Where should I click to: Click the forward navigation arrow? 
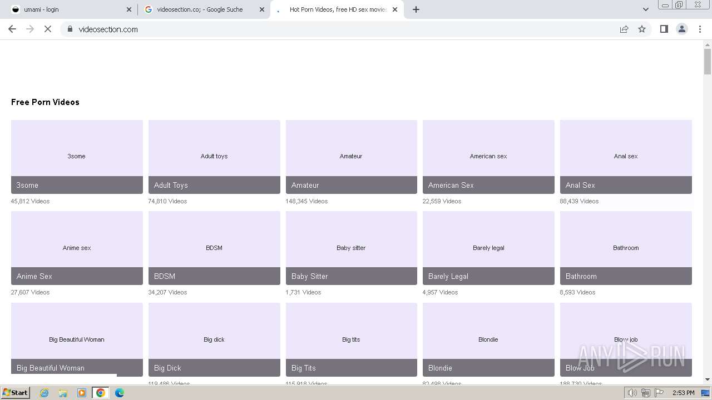coord(30,29)
